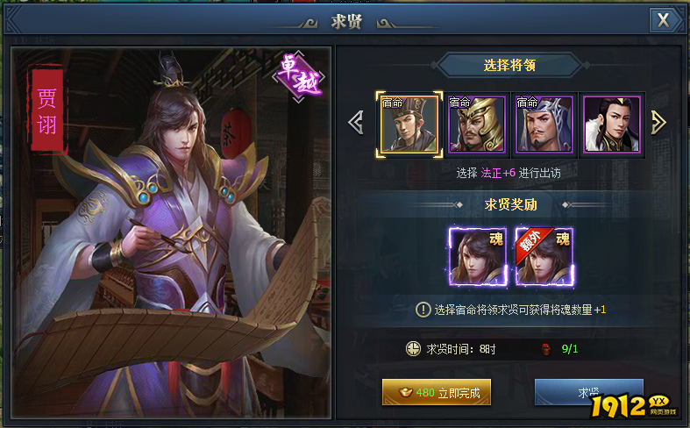Image resolution: width=690 pixels, height=428 pixels.
Task: Show previous generals with left arrow
Action: (356, 122)
